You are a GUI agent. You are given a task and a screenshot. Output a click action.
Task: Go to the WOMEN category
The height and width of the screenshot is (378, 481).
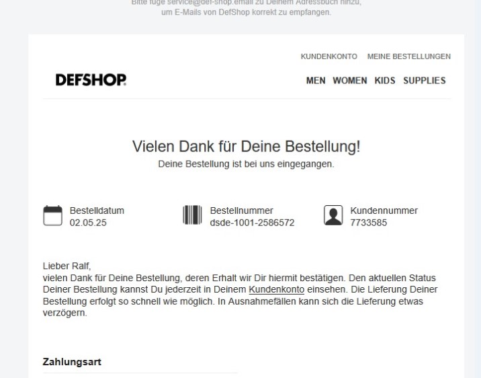click(350, 81)
